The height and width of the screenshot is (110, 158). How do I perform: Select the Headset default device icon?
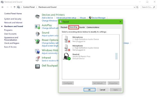pos(67,56)
